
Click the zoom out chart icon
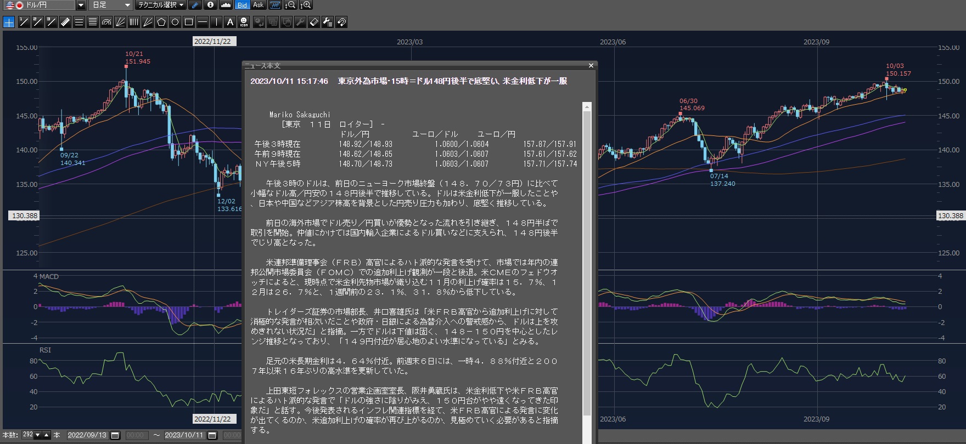point(290,5)
